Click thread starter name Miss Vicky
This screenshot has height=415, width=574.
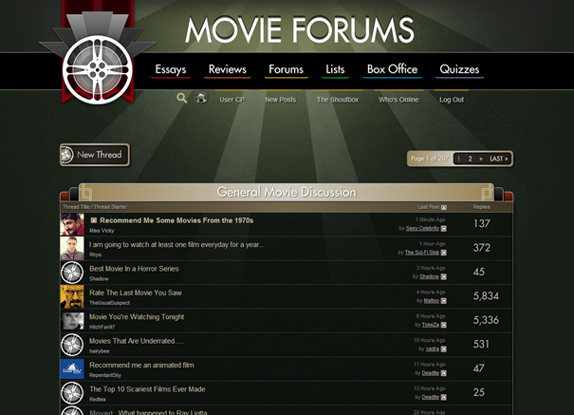tap(102, 231)
